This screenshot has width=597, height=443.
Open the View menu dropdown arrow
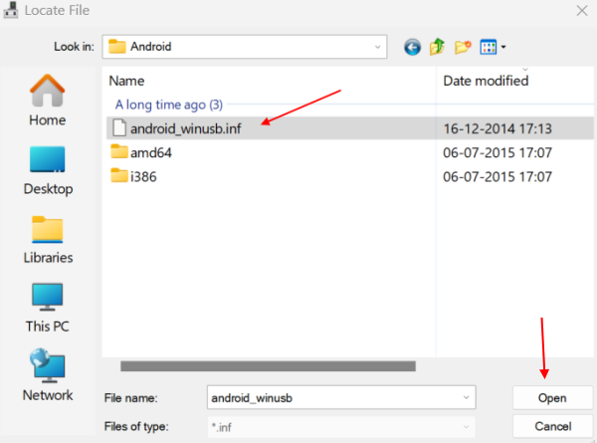(x=503, y=47)
